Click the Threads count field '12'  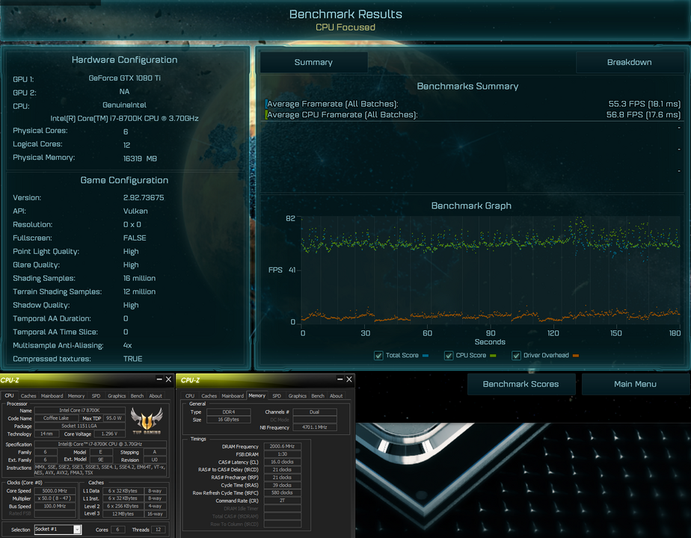[x=159, y=530]
